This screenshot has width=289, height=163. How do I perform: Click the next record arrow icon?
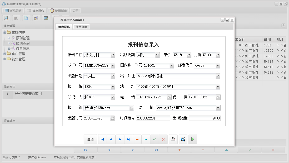pyautogui.click(x=120, y=139)
